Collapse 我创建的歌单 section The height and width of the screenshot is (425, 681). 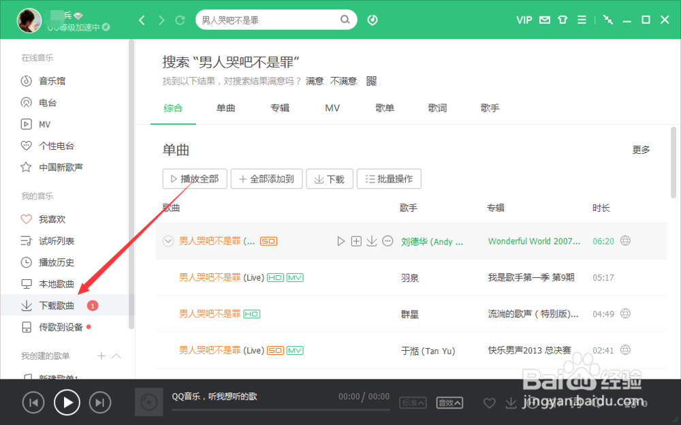pos(116,356)
